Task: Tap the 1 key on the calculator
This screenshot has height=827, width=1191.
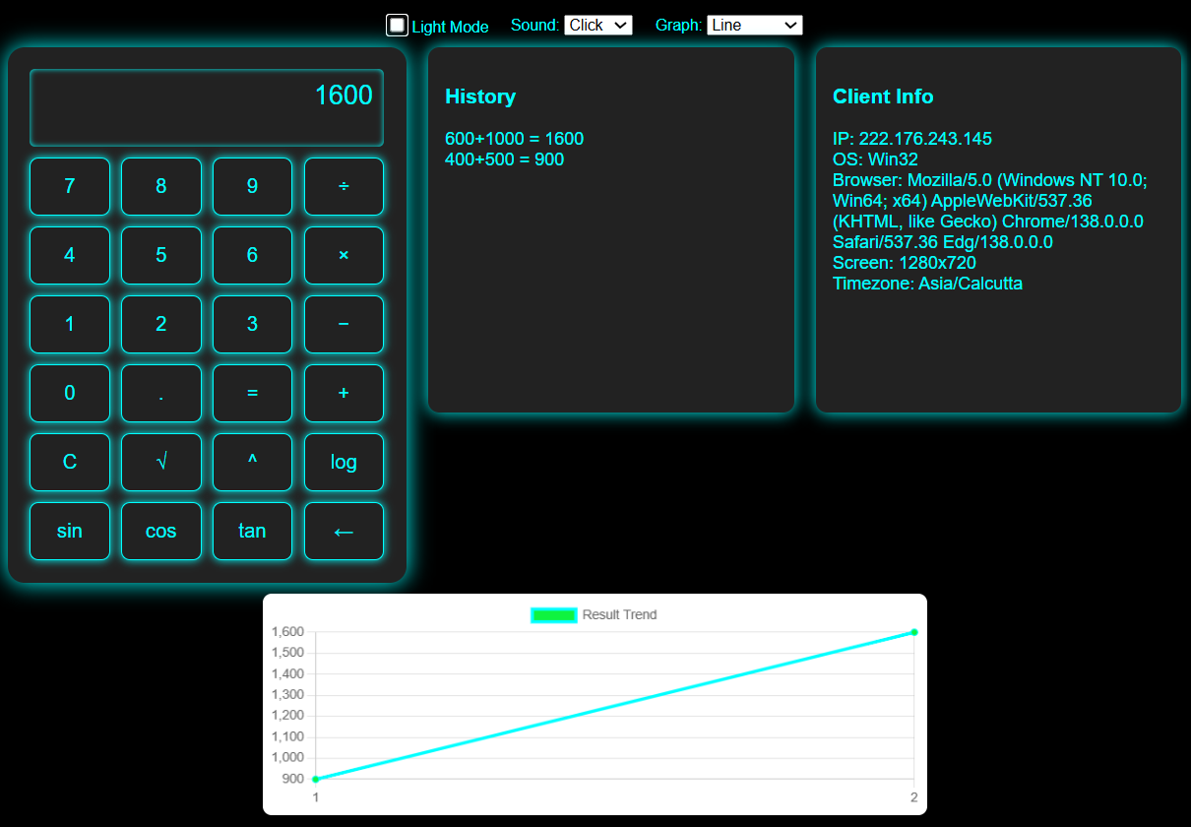Action: (70, 324)
